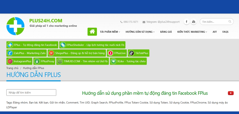239x114 pixels.
Task: Open the AFF menu item
Action: click(215, 32)
